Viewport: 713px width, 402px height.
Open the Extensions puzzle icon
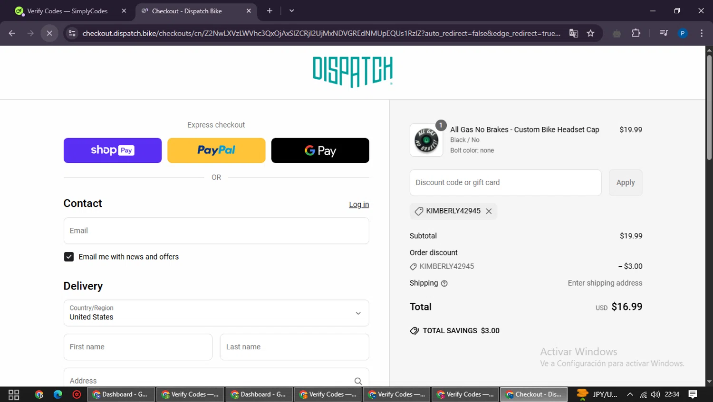pos(636,33)
